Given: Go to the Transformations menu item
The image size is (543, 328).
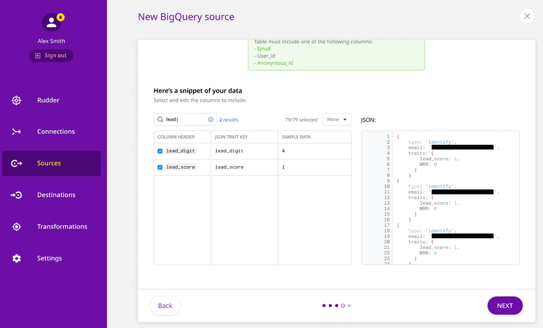Looking at the screenshot, I should tap(62, 227).
